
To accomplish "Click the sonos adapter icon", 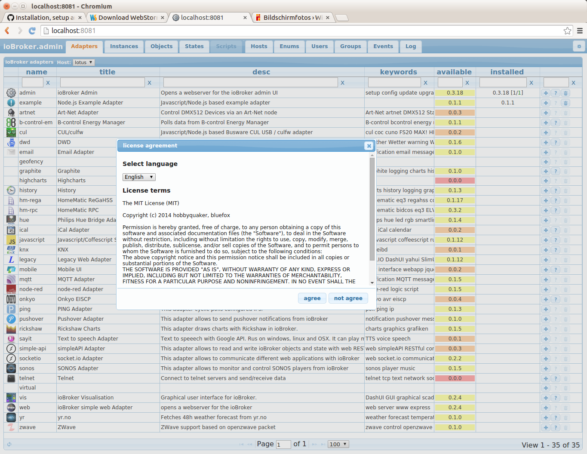I will pos(11,368).
